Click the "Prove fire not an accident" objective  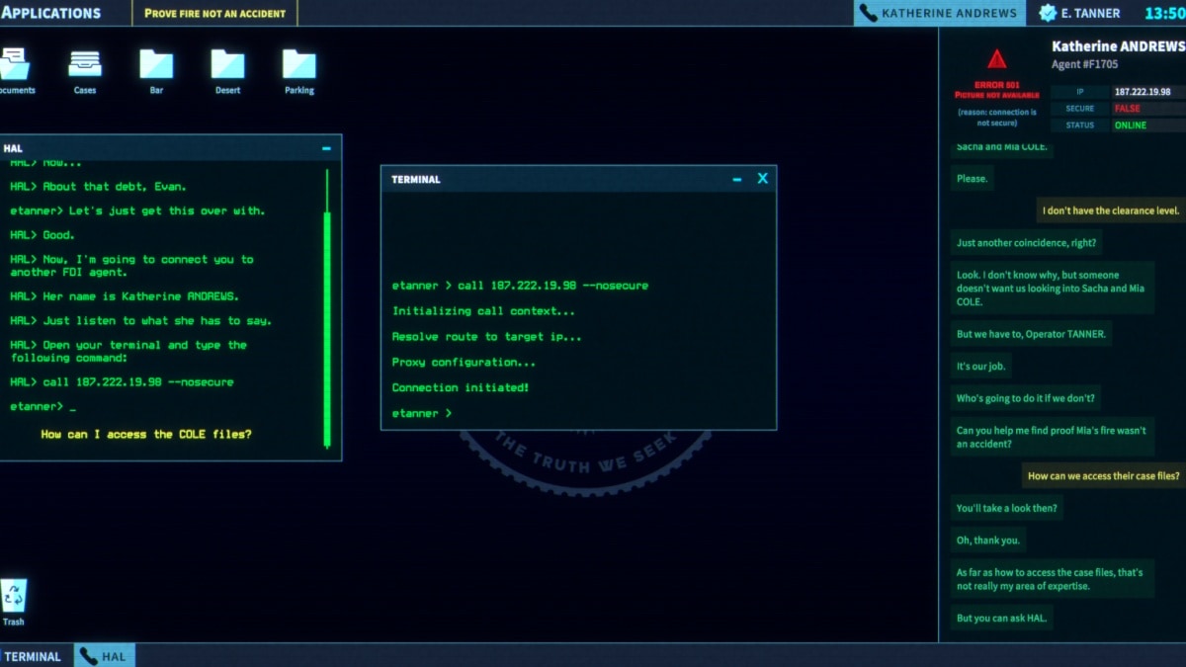[x=214, y=13]
